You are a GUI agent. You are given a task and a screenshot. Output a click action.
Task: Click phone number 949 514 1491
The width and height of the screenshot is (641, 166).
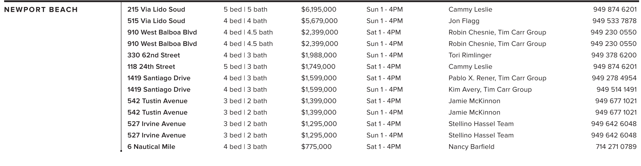coord(617,89)
